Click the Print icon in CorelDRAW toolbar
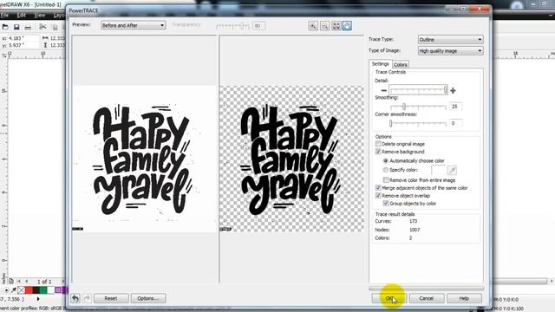The width and height of the screenshot is (555, 312). point(28,27)
